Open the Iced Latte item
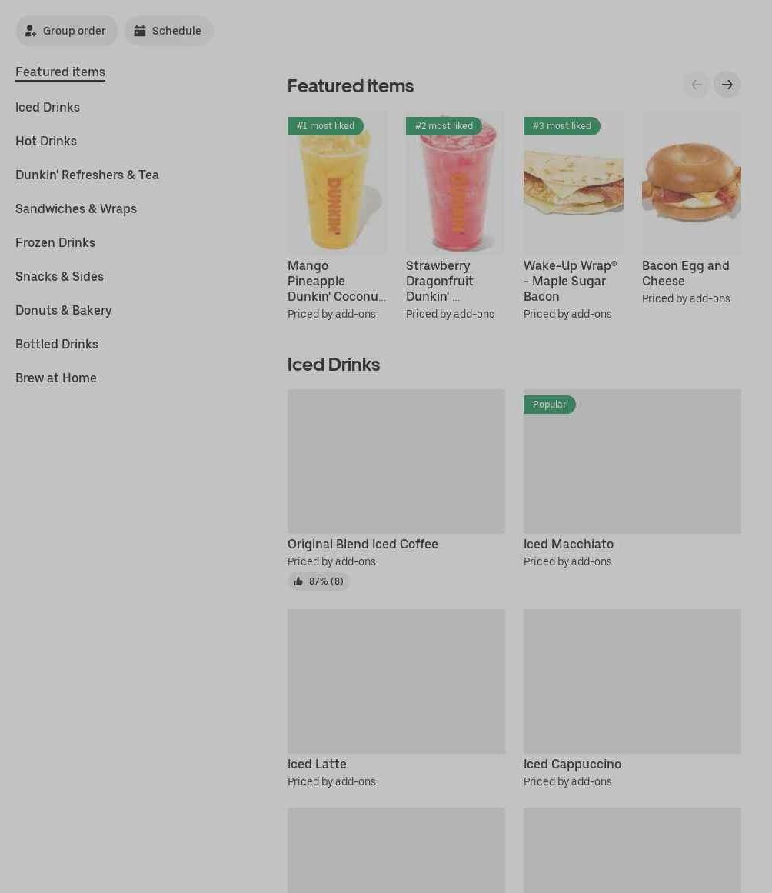This screenshot has height=893, width=772. click(317, 764)
